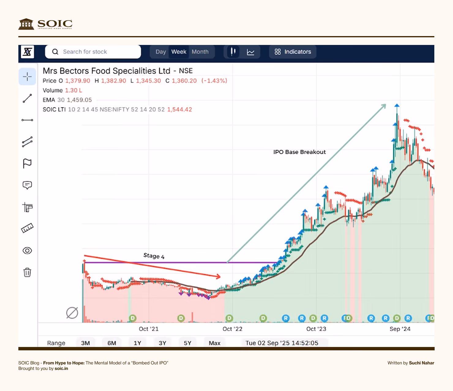The image size is (453, 391).
Task: Click the D marker nearest Oct '23
Action: 313,318
